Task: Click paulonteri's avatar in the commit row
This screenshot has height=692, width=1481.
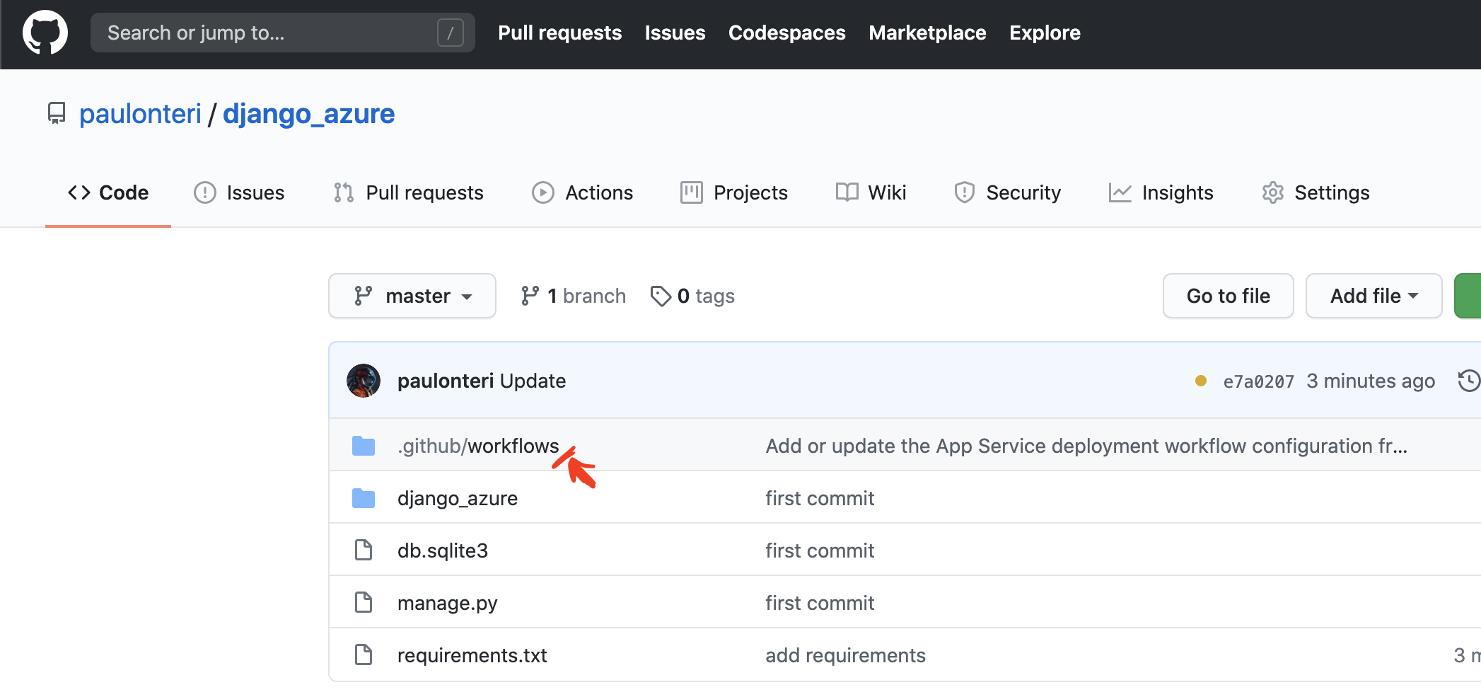Action: [x=363, y=380]
